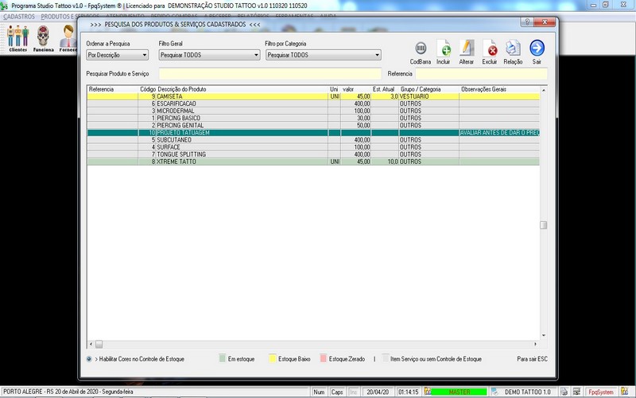
Task: Open the Relação report icon
Action: 513,49
